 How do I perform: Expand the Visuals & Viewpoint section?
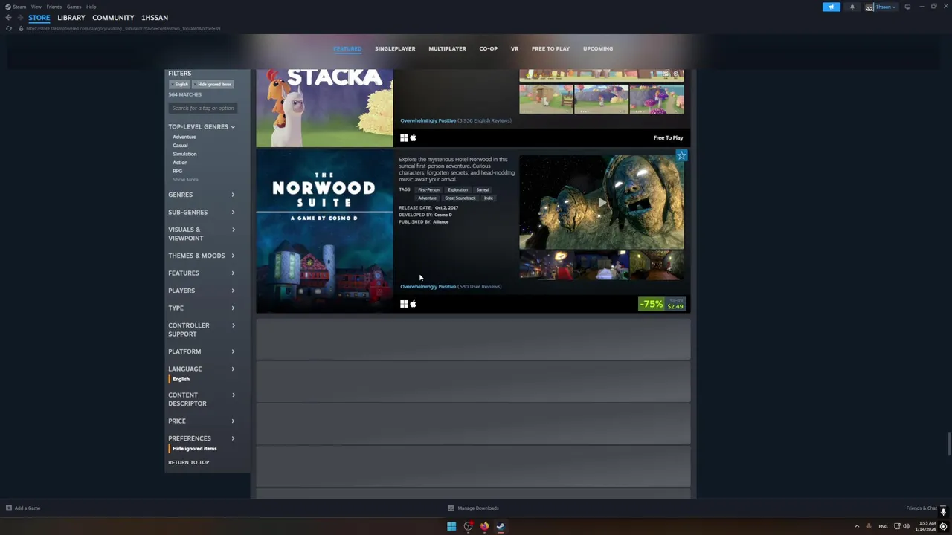click(x=202, y=233)
